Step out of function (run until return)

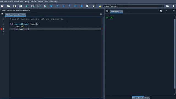69,6
